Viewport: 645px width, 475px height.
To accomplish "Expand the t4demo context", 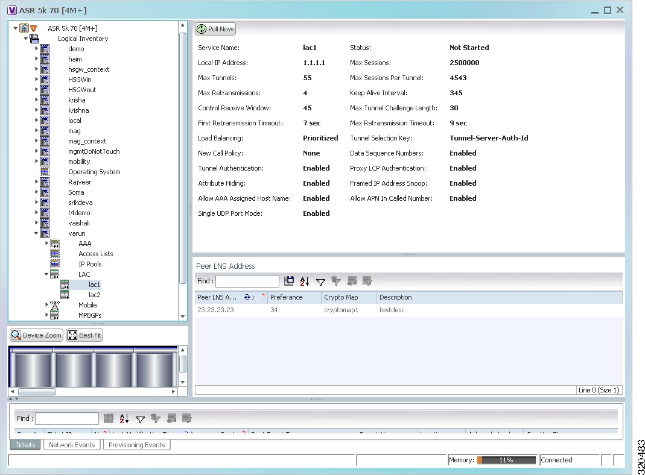I will 36,212.
